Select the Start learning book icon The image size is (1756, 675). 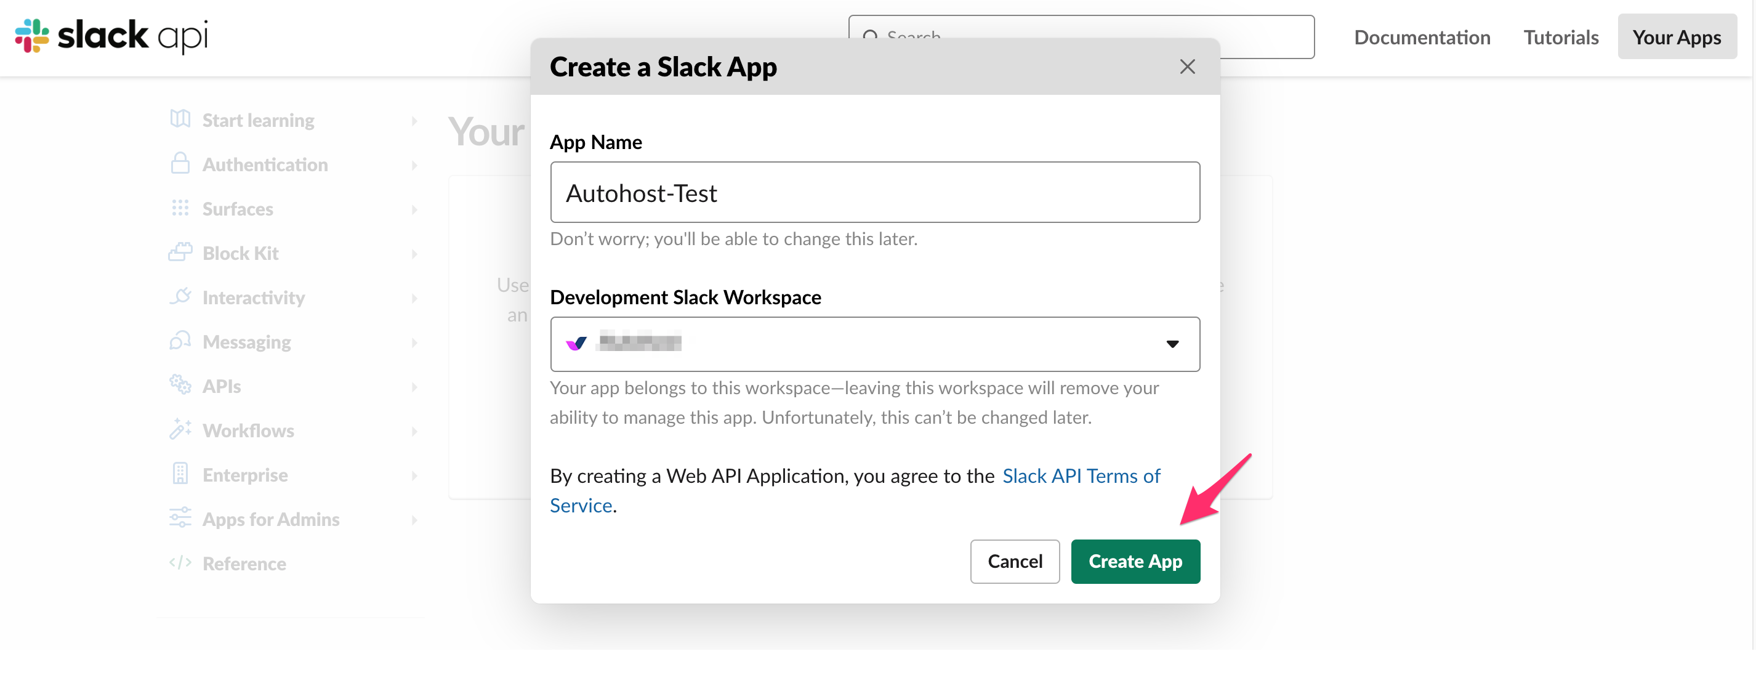[180, 119]
